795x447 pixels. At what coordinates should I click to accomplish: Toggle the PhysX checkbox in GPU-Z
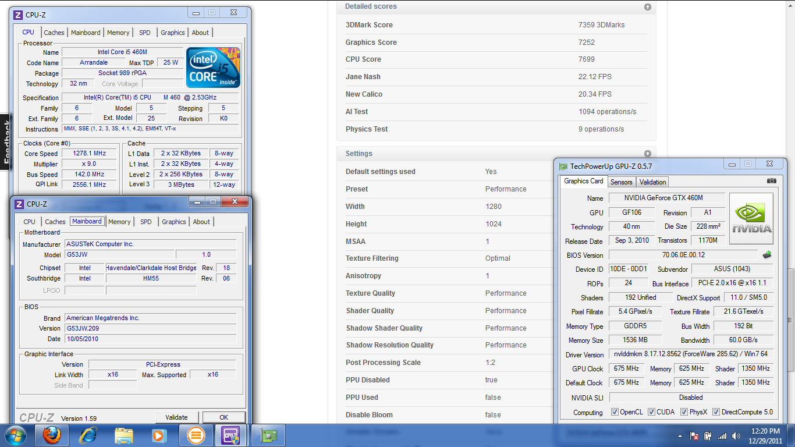coord(684,412)
